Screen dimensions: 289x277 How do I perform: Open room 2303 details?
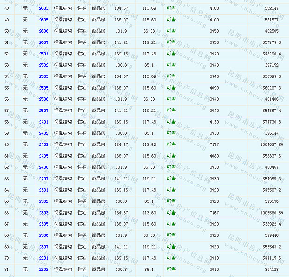point(43,213)
